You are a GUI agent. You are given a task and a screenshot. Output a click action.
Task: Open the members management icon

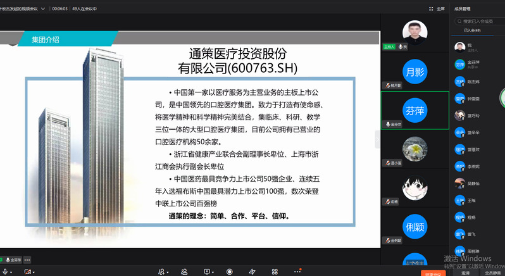click(184, 272)
